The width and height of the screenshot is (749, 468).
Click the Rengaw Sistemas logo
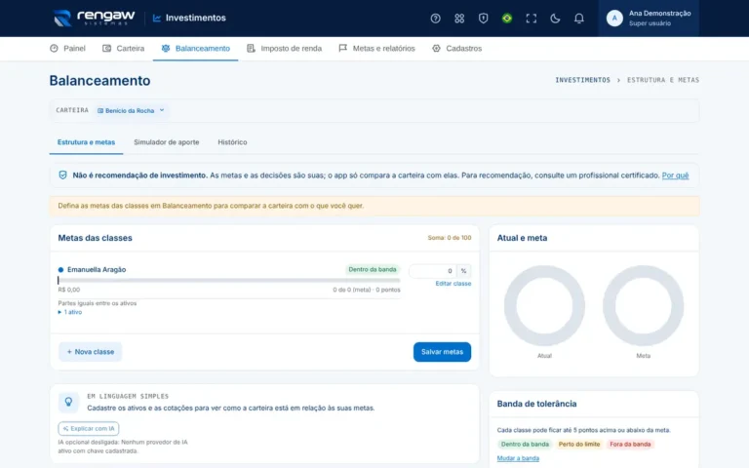(95, 18)
